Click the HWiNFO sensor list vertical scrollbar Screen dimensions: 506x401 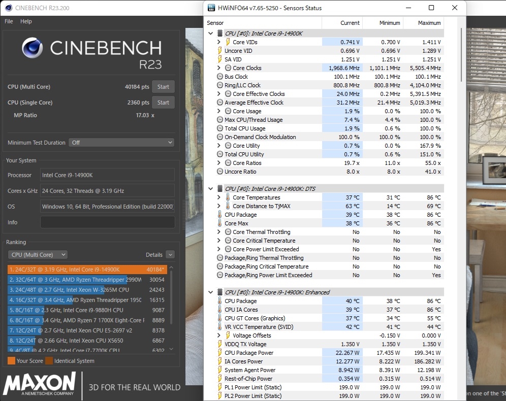[461, 55]
